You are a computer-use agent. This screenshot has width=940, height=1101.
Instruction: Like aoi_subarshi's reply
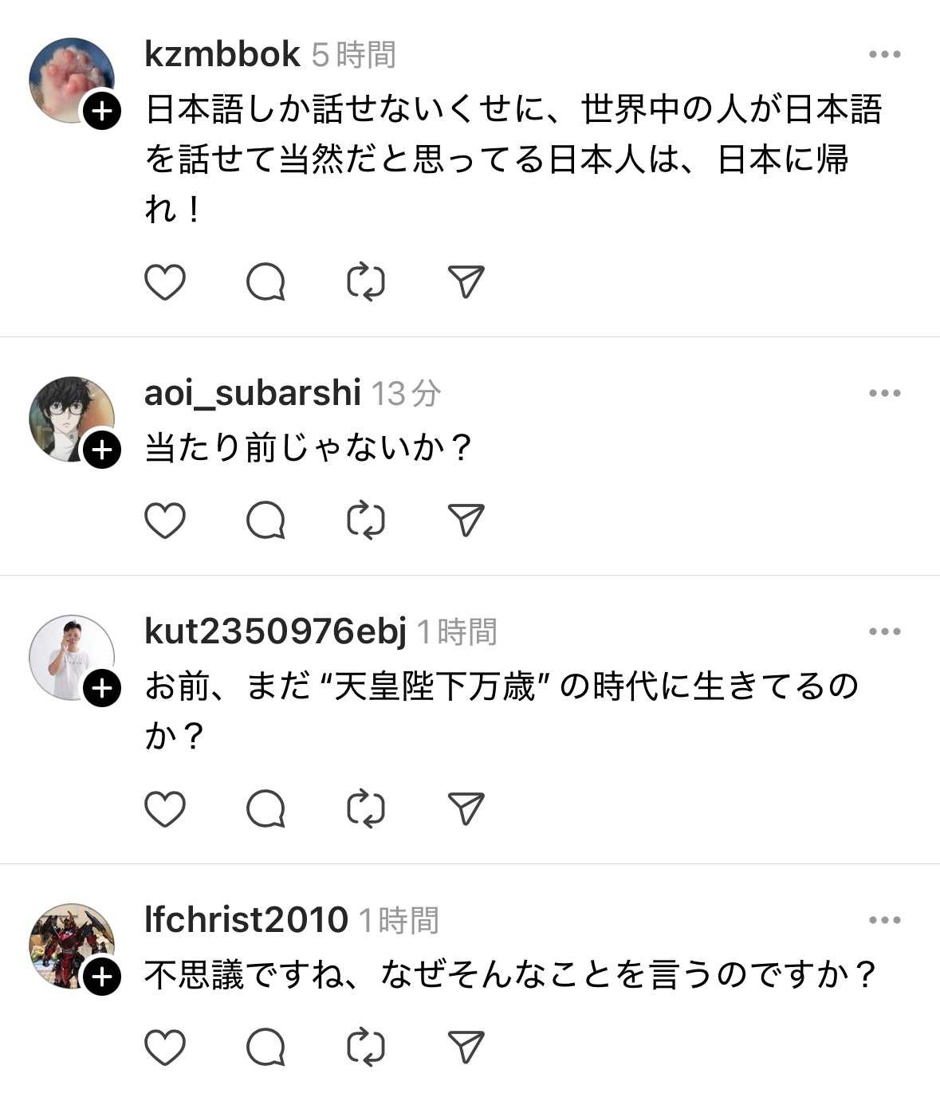click(x=165, y=521)
